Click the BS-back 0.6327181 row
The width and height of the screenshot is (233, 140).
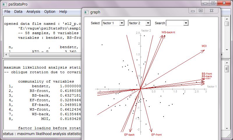coord(45,95)
